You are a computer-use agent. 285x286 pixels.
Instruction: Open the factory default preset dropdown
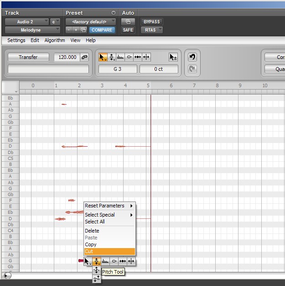click(90, 22)
